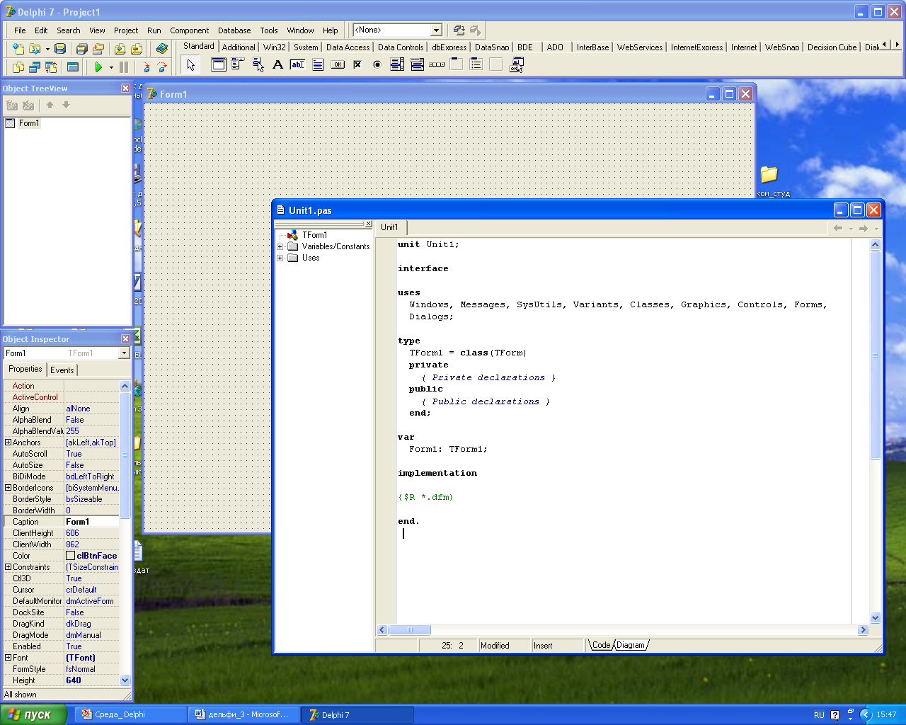Click the code editor horizontal scrollbar thumb
The width and height of the screenshot is (906, 725).
pos(409,630)
